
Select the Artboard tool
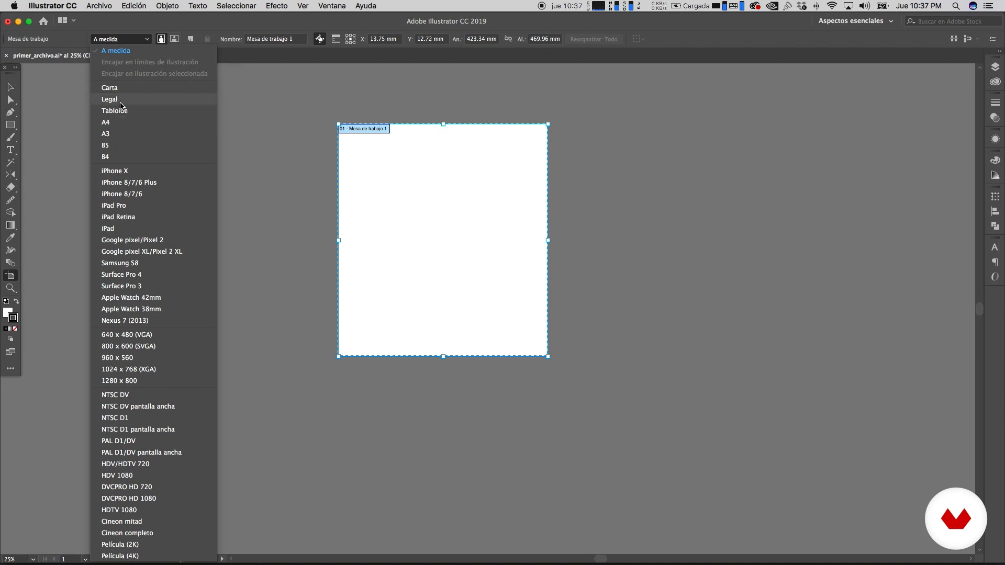pos(10,275)
